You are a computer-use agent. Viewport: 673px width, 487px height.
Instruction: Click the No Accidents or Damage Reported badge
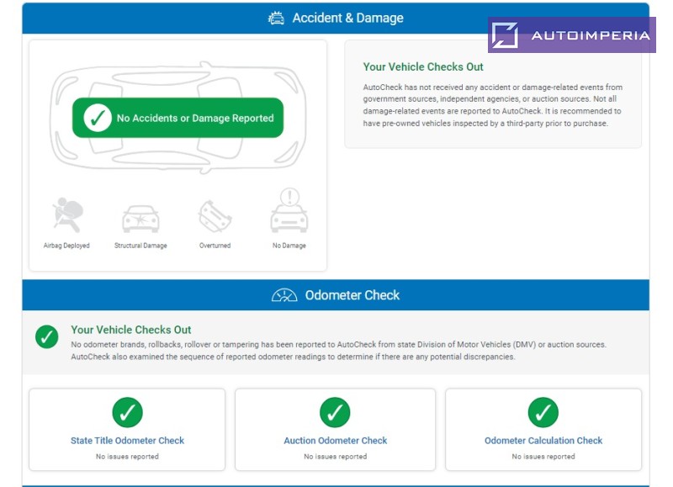pos(178,118)
